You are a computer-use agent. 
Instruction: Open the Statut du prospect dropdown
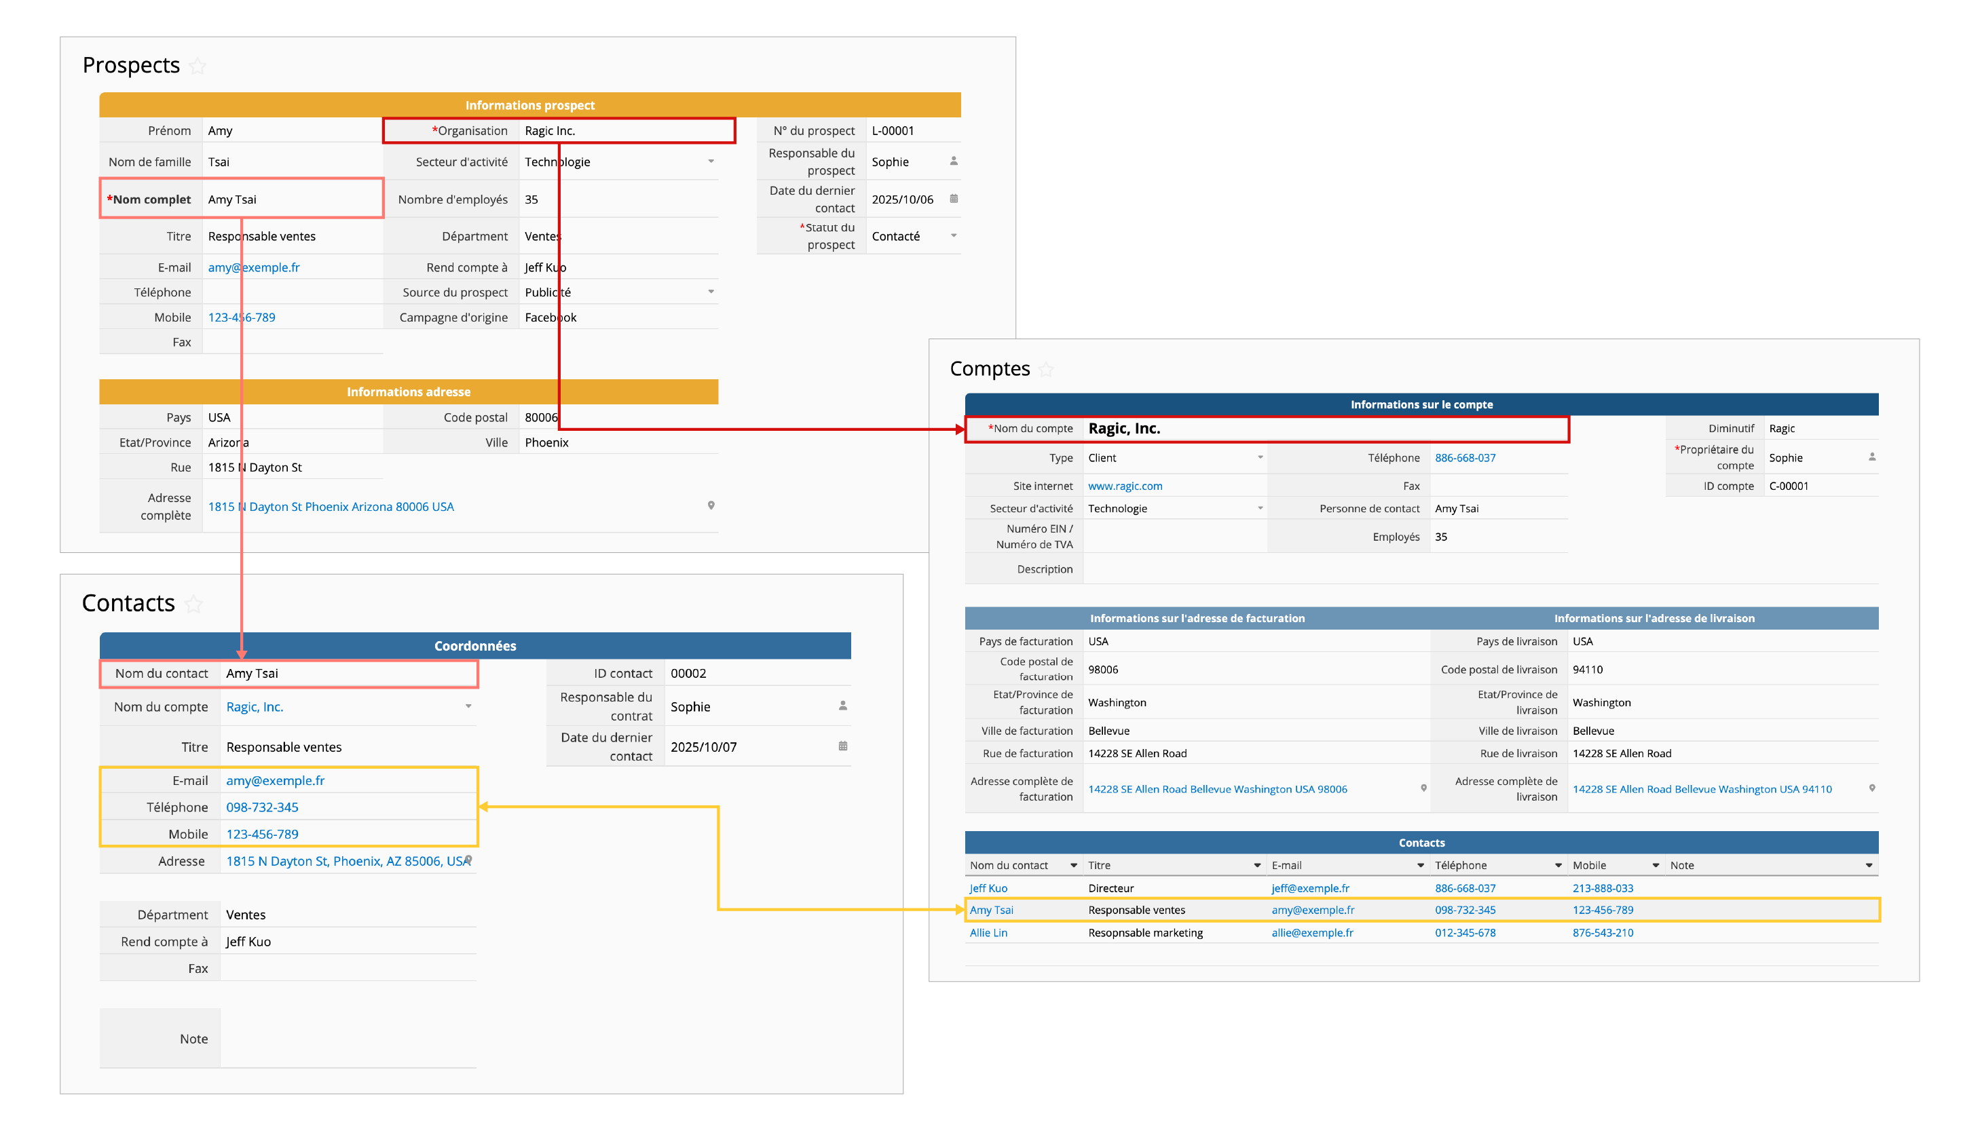coord(954,236)
